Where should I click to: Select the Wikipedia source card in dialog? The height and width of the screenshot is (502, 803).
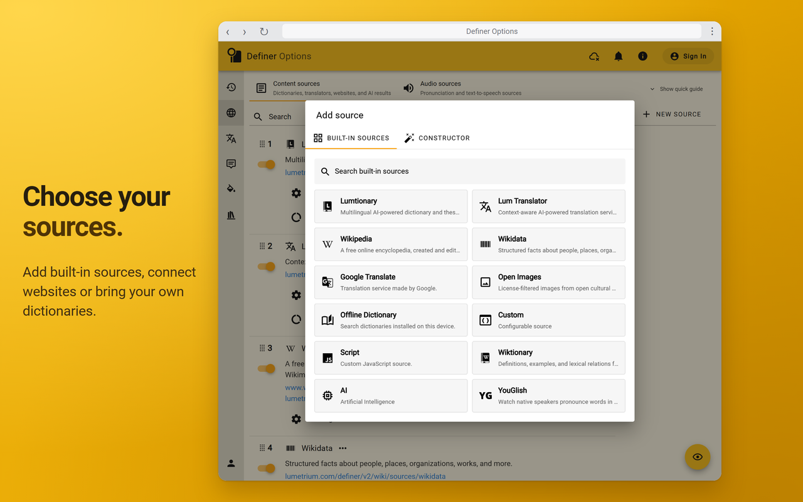click(x=391, y=244)
